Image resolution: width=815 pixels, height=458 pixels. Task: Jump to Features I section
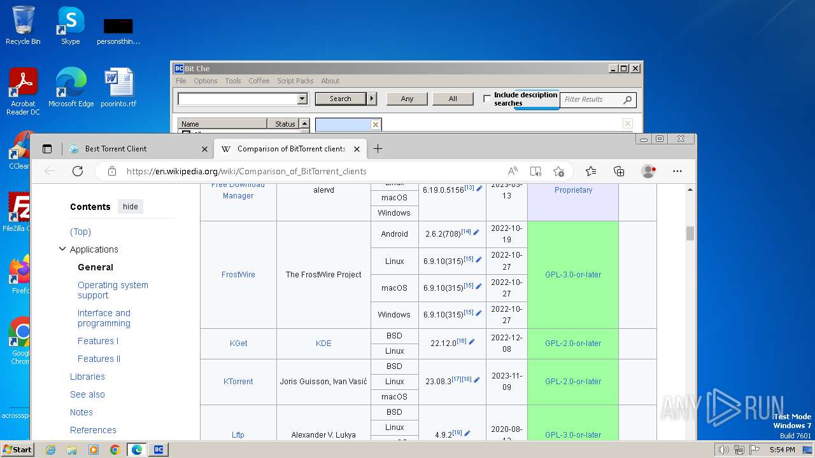click(x=98, y=341)
